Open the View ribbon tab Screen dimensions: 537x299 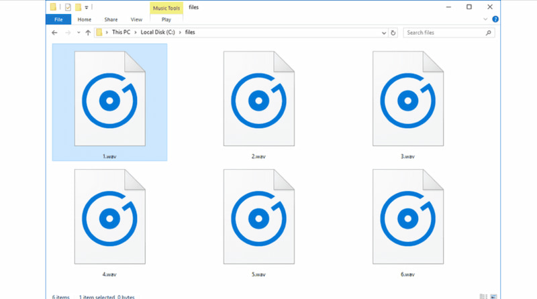click(136, 19)
